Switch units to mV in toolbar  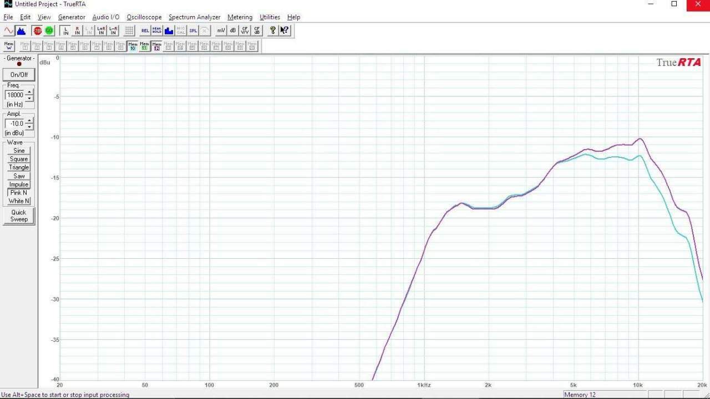221,30
